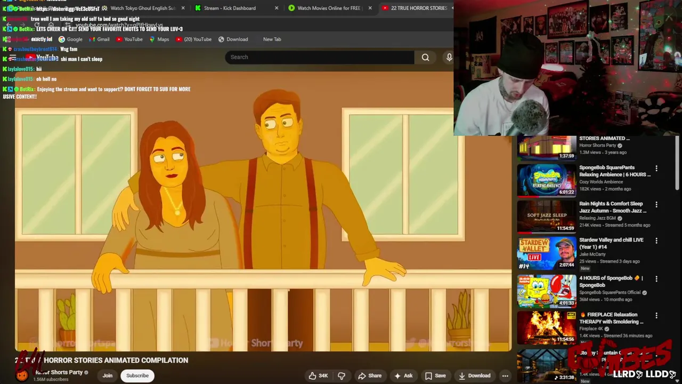Click the Ask button under video
The height and width of the screenshot is (384, 682).
(x=403, y=375)
